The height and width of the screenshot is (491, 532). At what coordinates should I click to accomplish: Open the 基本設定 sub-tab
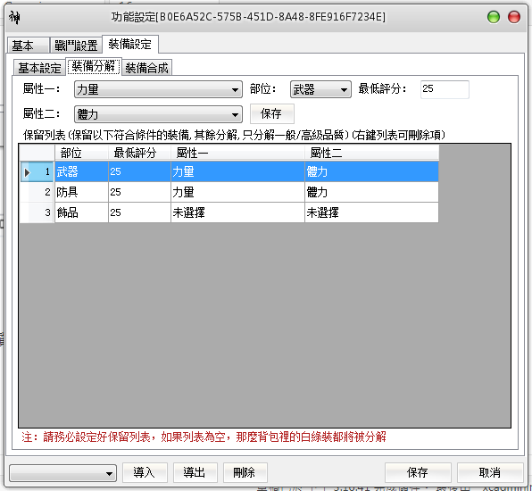(x=39, y=68)
